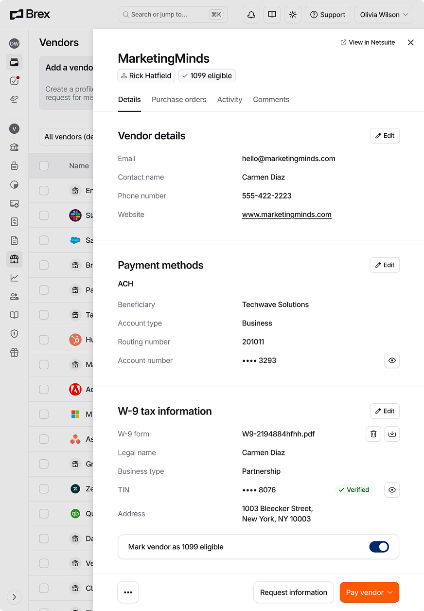The height and width of the screenshot is (611, 424).
Task: Switch to the Details tab
Action: [x=129, y=100]
